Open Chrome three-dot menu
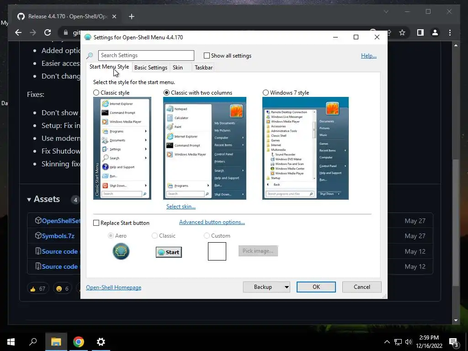This screenshot has width=468, height=351. tap(450, 32)
